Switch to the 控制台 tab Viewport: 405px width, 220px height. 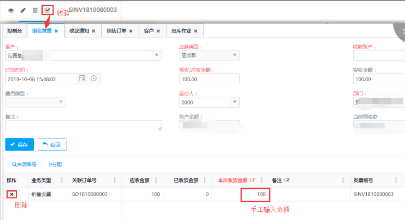coord(14,31)
